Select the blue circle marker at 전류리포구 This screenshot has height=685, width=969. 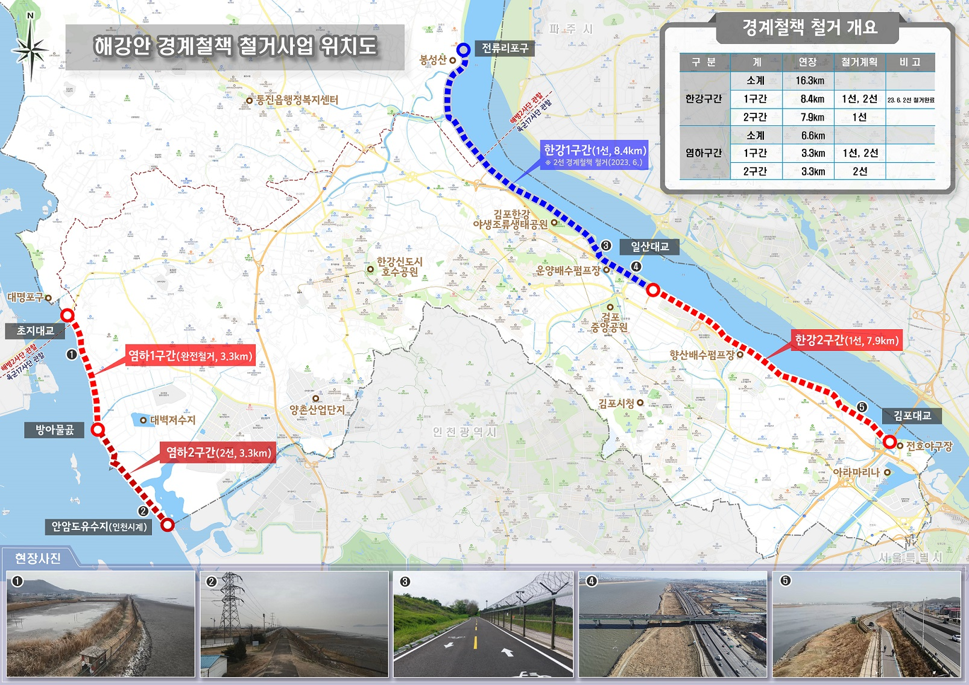(x=463, y=50)
